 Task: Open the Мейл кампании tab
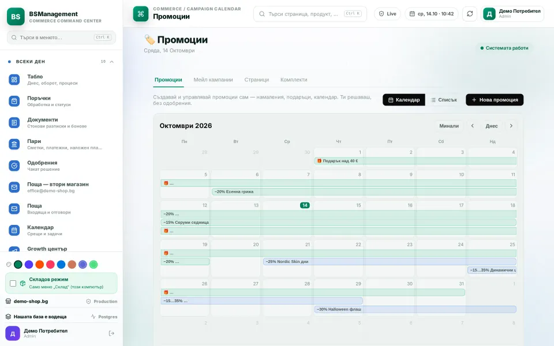[213, 80]
